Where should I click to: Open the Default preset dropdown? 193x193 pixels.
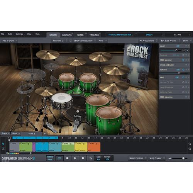coord(149,35)
